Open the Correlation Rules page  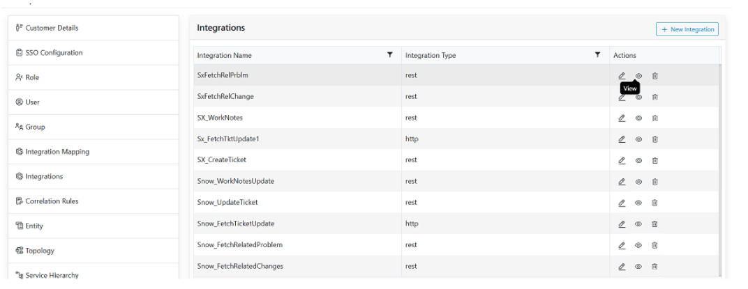pos(52,201)
